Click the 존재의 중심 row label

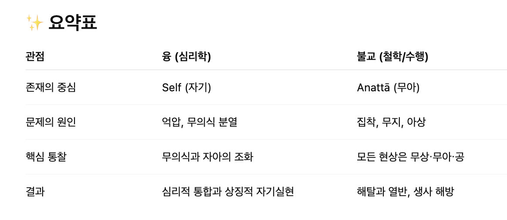point(51,87)
